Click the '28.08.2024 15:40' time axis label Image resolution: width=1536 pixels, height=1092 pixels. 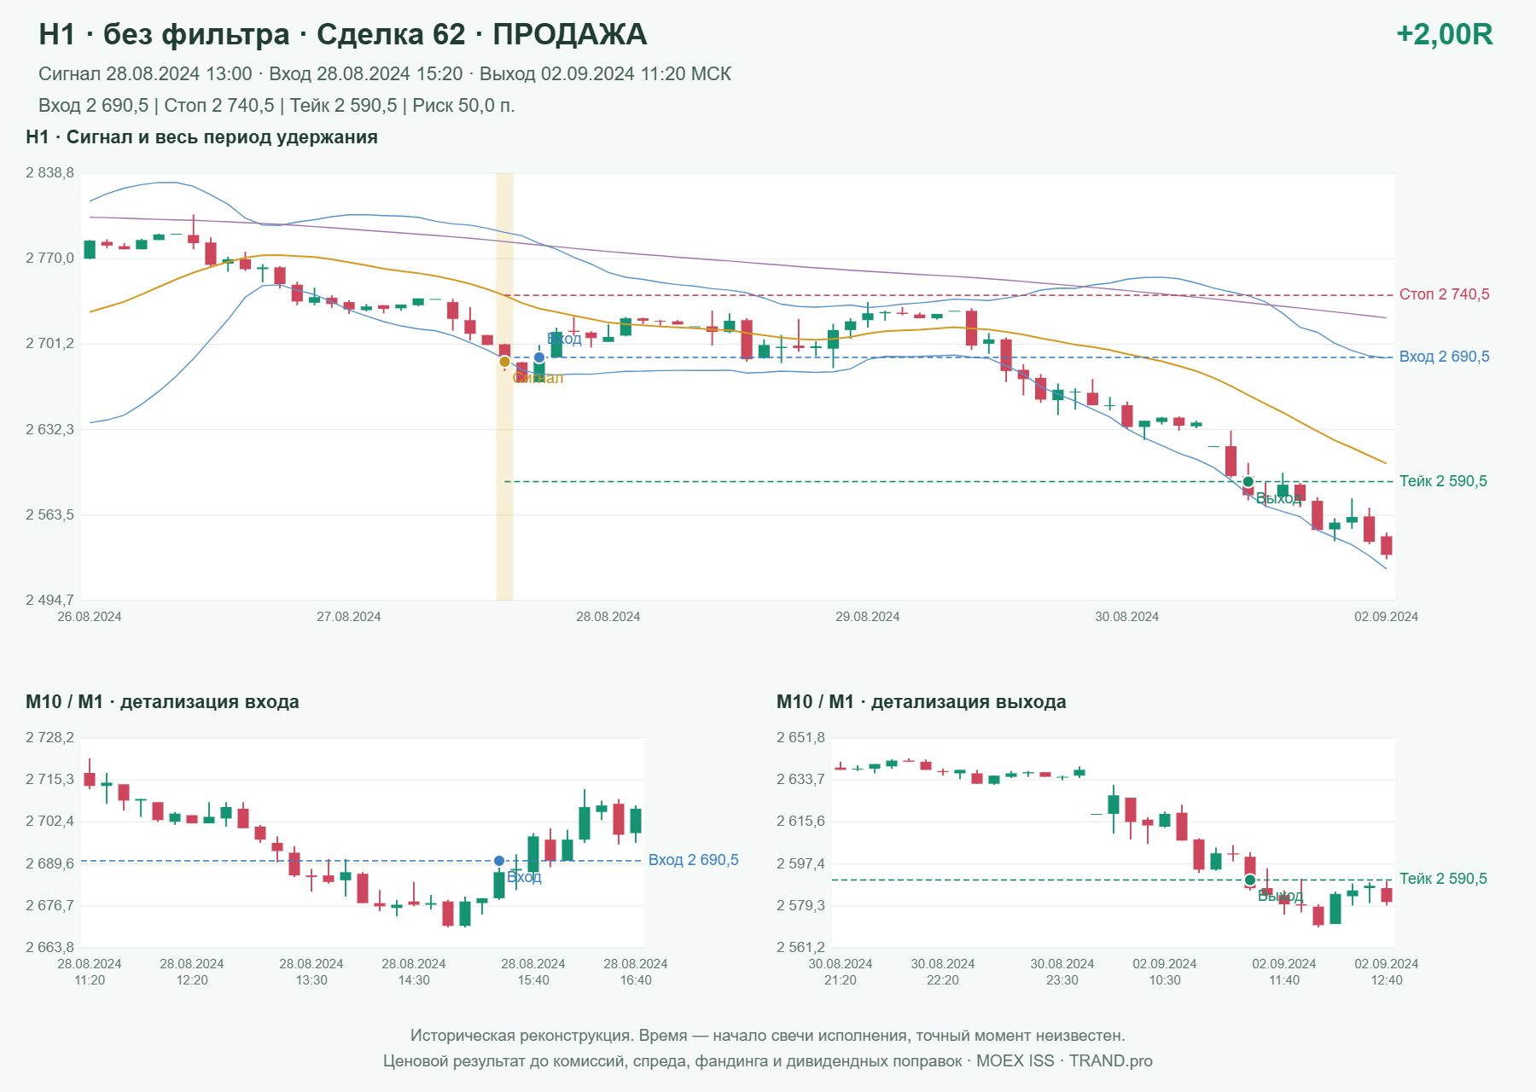tap(533, 972)
